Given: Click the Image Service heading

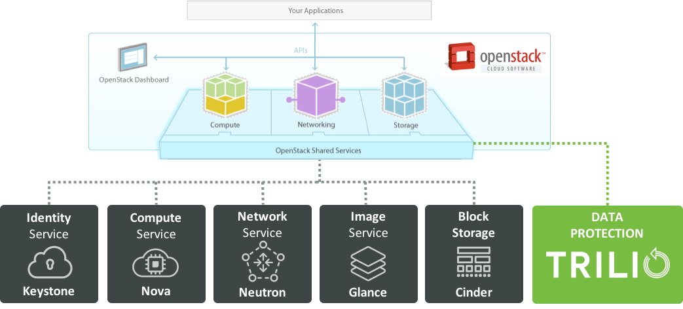Looking at the screenshot, I should pyautogui.click(x=368, y=225).
